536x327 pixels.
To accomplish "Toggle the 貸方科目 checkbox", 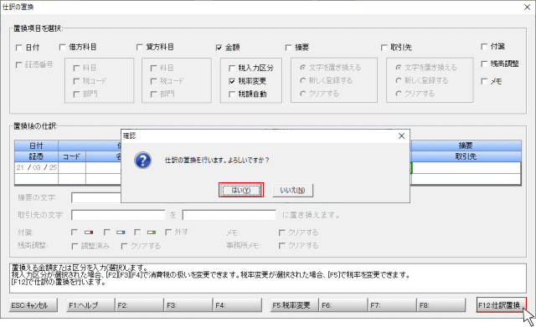I will pyautogui.click(x=140, y=47).
